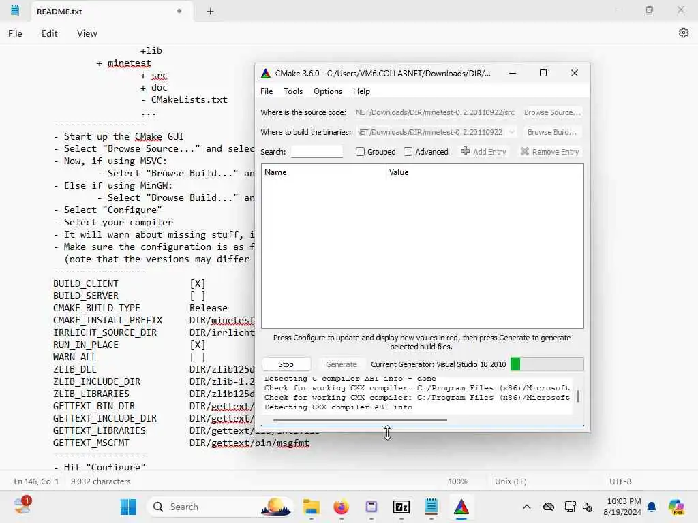Click Browse Source button
The height and width of the screenshot is (523, 698).
pos(552,112)
